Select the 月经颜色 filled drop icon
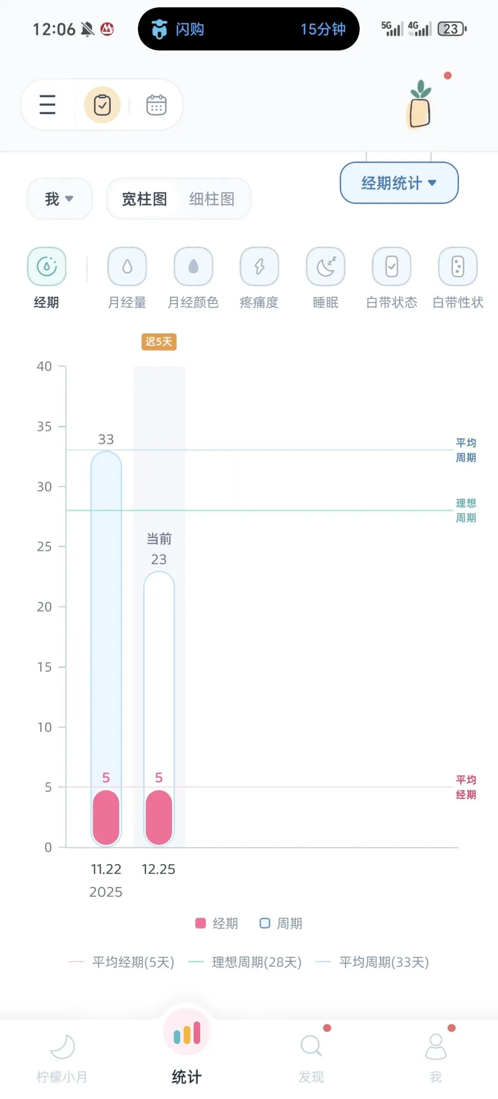Screen dimensions: 498x1099 (193, 266)
